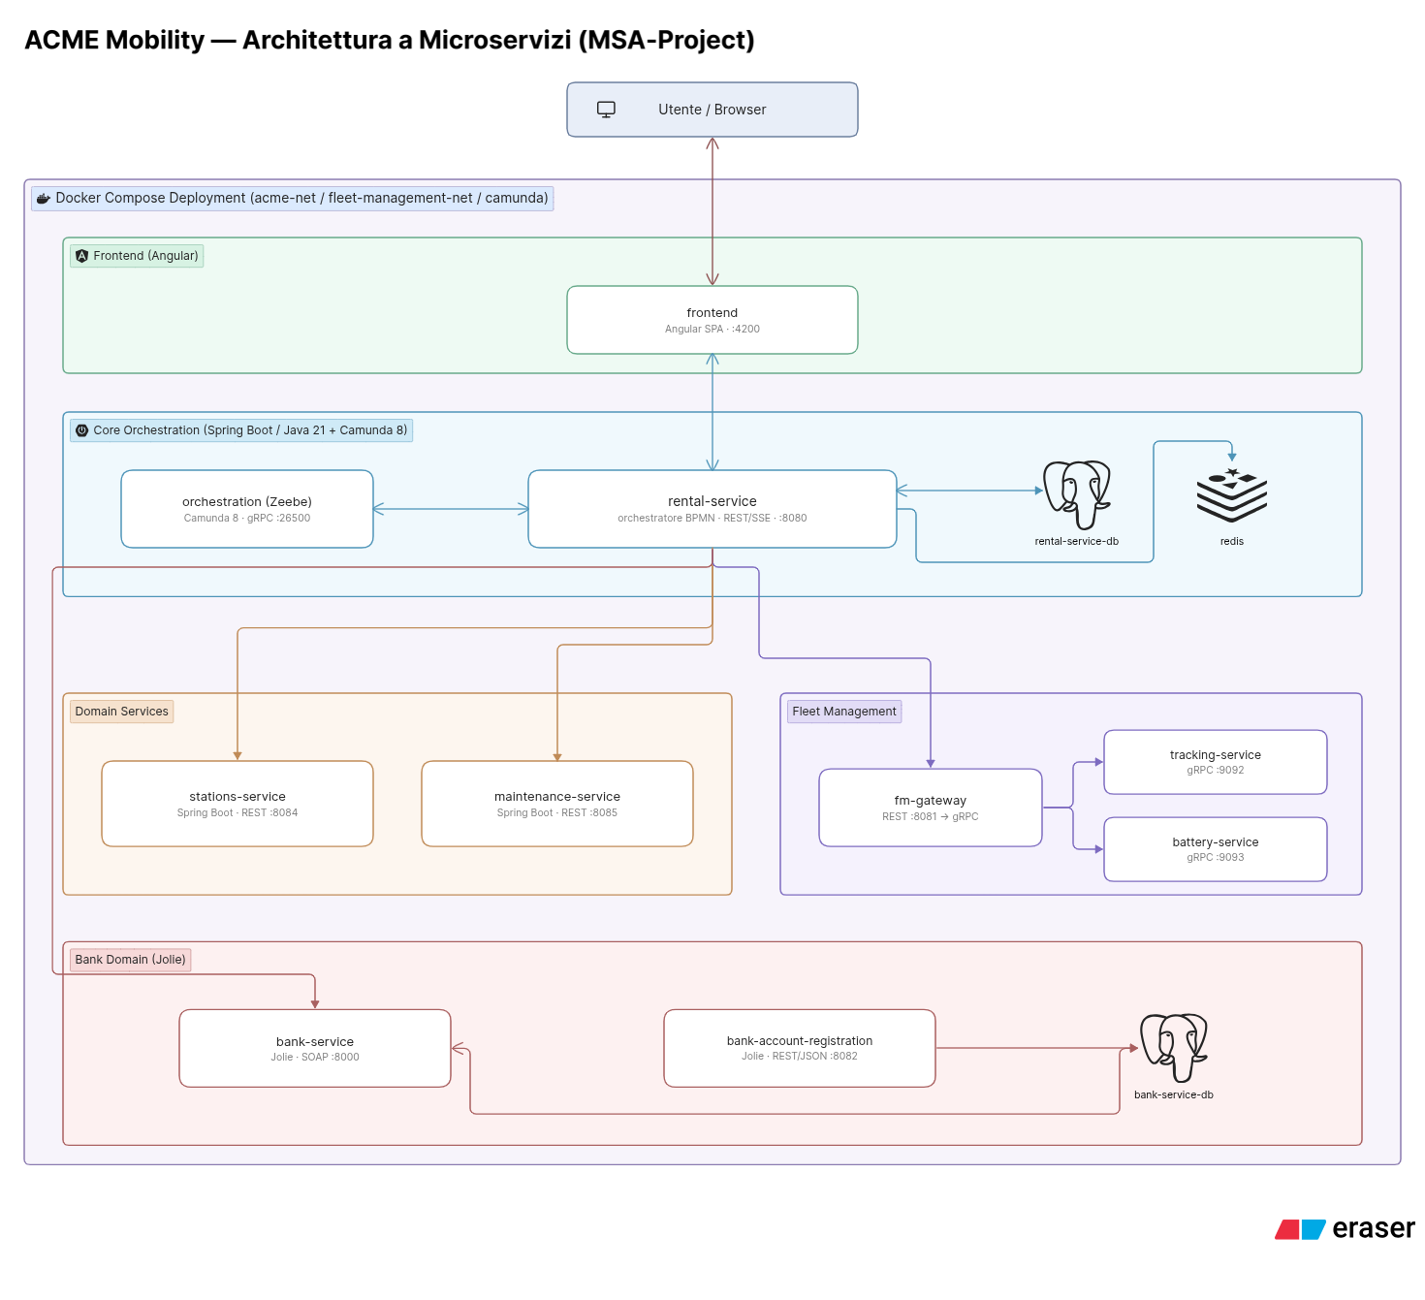Click the Bank Domain (Jolie) group label
The image size is (1425, 1300).
click(x=130, y=960)
